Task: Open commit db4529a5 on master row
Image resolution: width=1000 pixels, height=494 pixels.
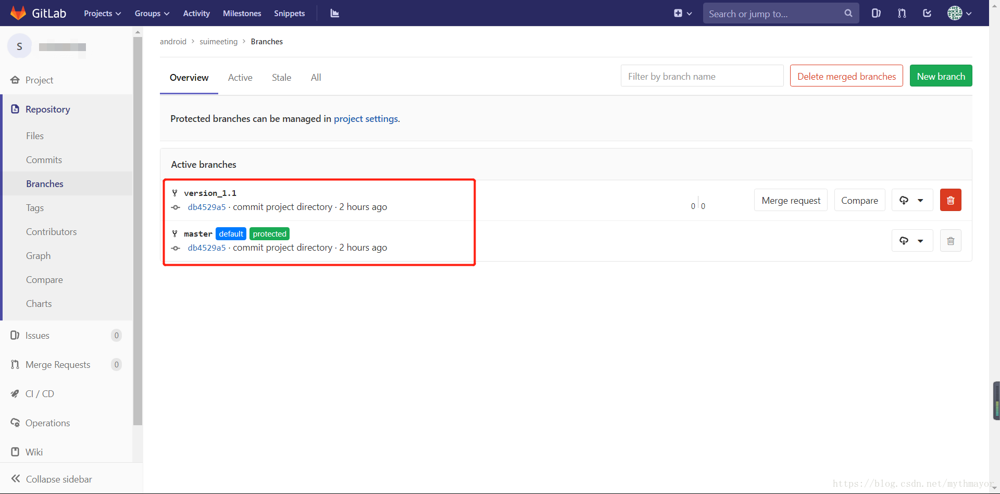Action: (x=207, y=248)
